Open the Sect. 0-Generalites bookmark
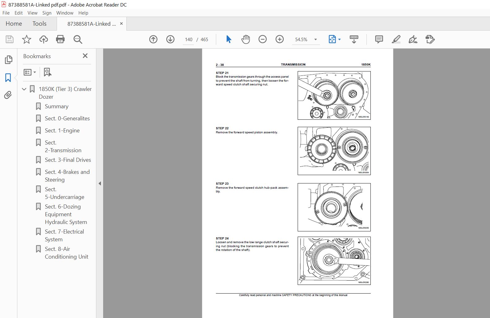Image resolution: width=490 pixels, height=318 pixels. 67,118
